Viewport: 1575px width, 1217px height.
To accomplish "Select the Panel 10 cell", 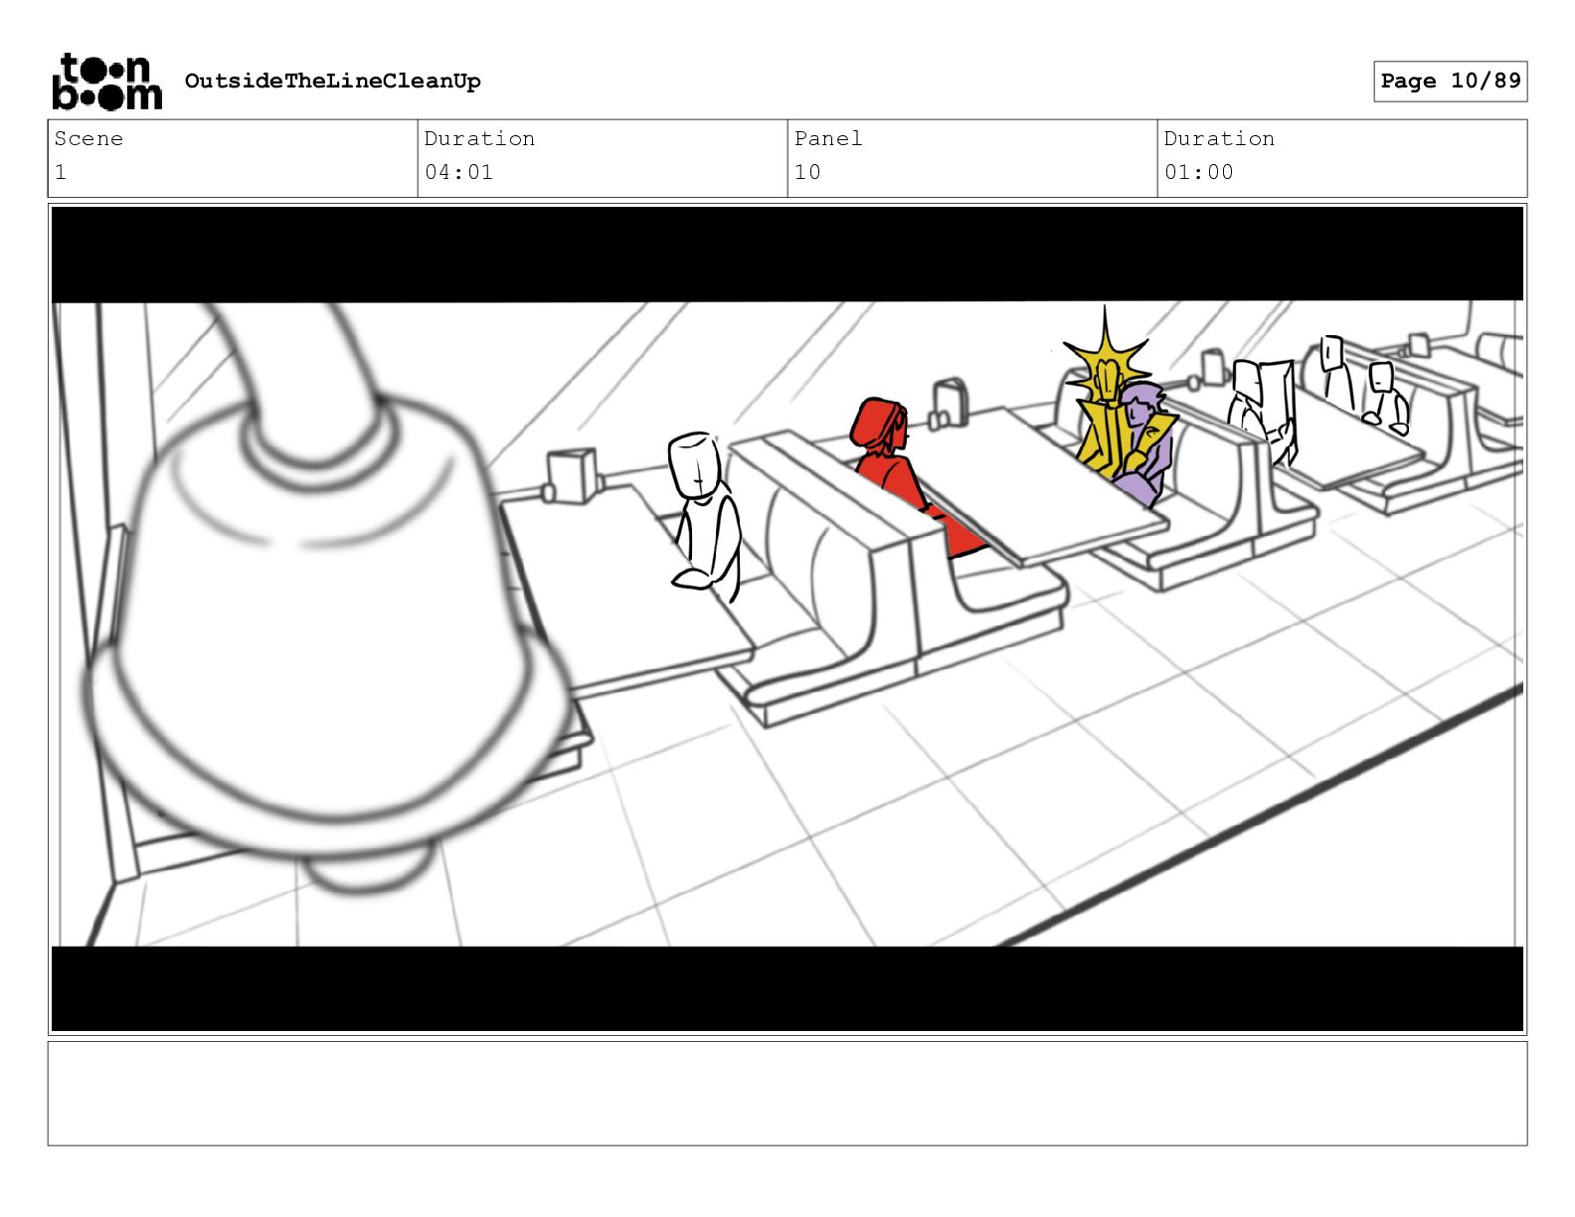I will 972,158.
